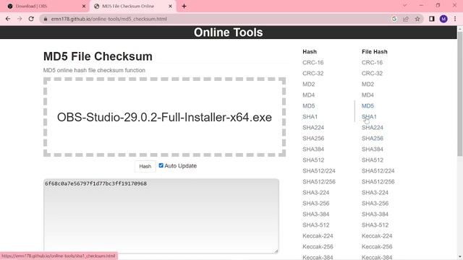Viewport: 463px width, 260px height.
Task: Click the Hash button
Action: [145, 166]
